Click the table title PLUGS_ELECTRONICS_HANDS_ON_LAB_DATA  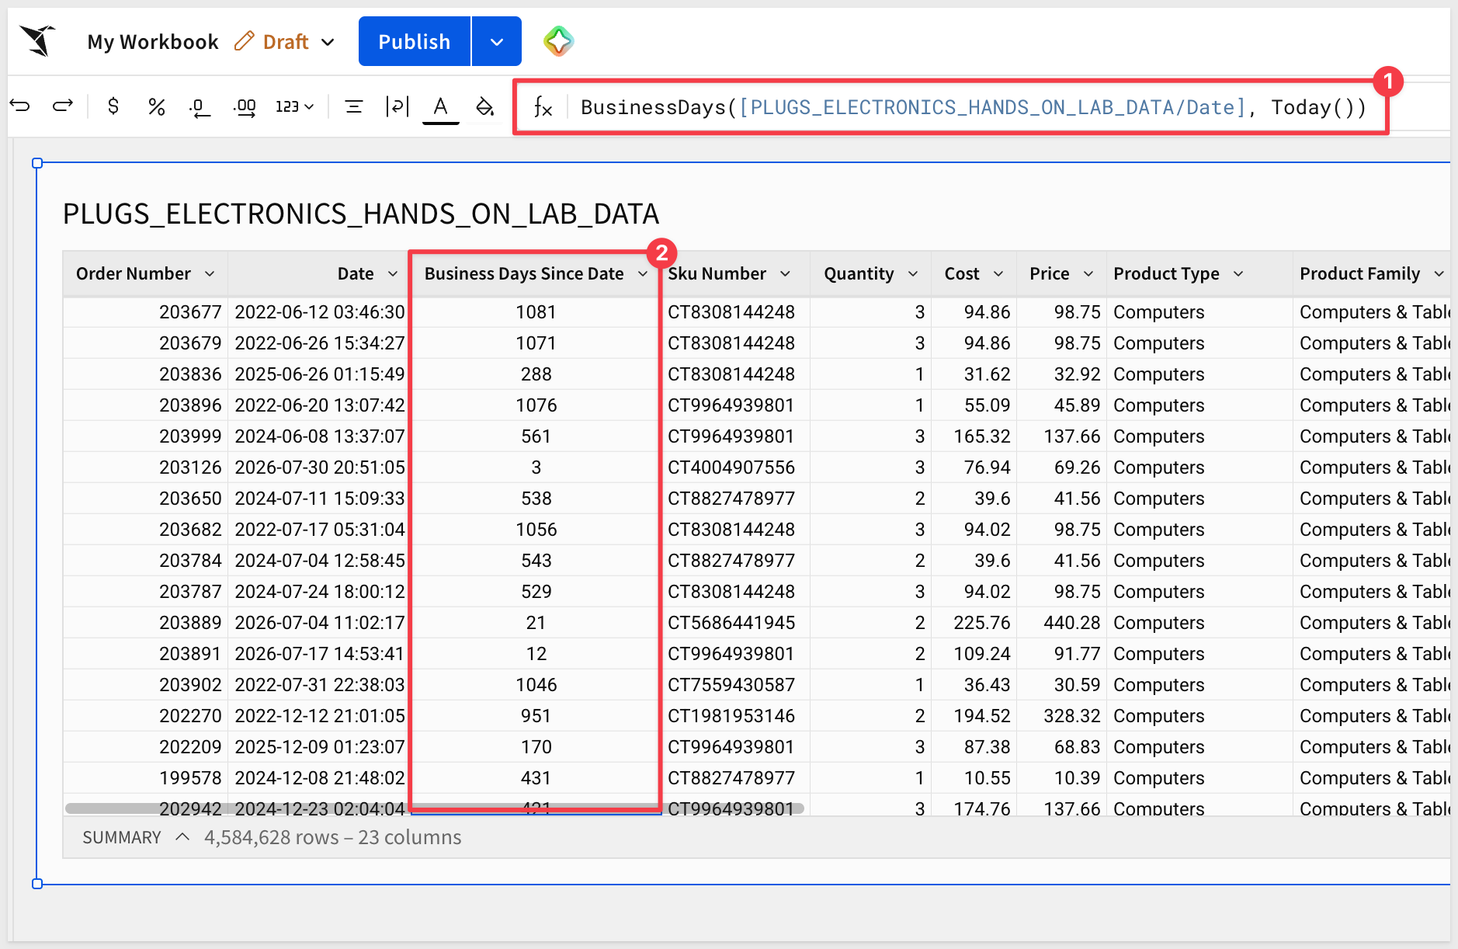pyautogui.click(x=361, y=214)
